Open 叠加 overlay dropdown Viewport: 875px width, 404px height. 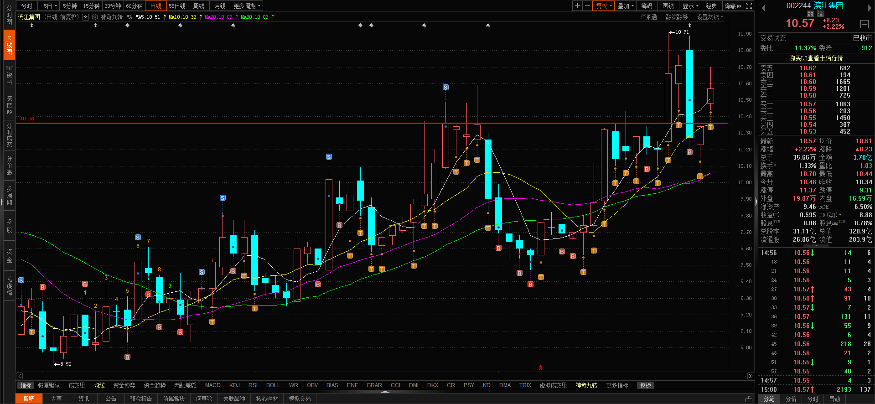(x=626, y=6)
